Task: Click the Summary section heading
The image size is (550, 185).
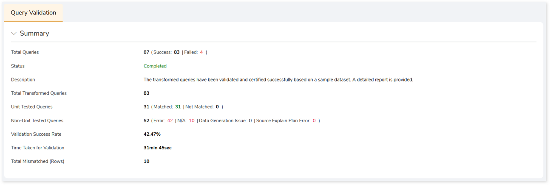Action: point(34,34)
